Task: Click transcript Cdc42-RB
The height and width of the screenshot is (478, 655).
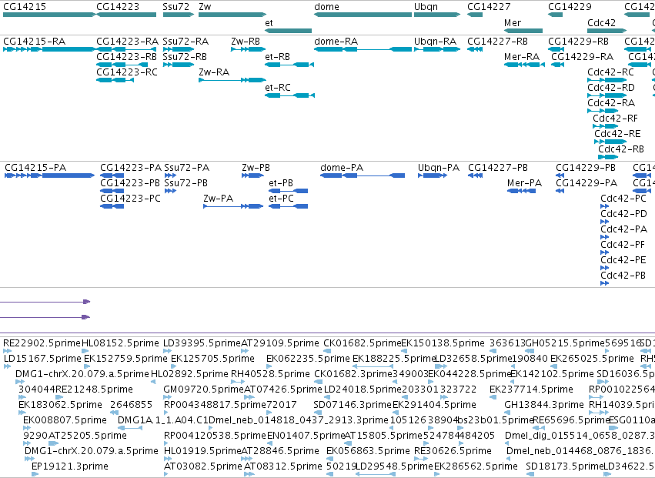Action: click(x=608, y=157)
